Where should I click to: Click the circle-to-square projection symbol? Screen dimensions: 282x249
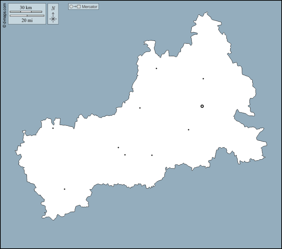(x=75, y=7)
